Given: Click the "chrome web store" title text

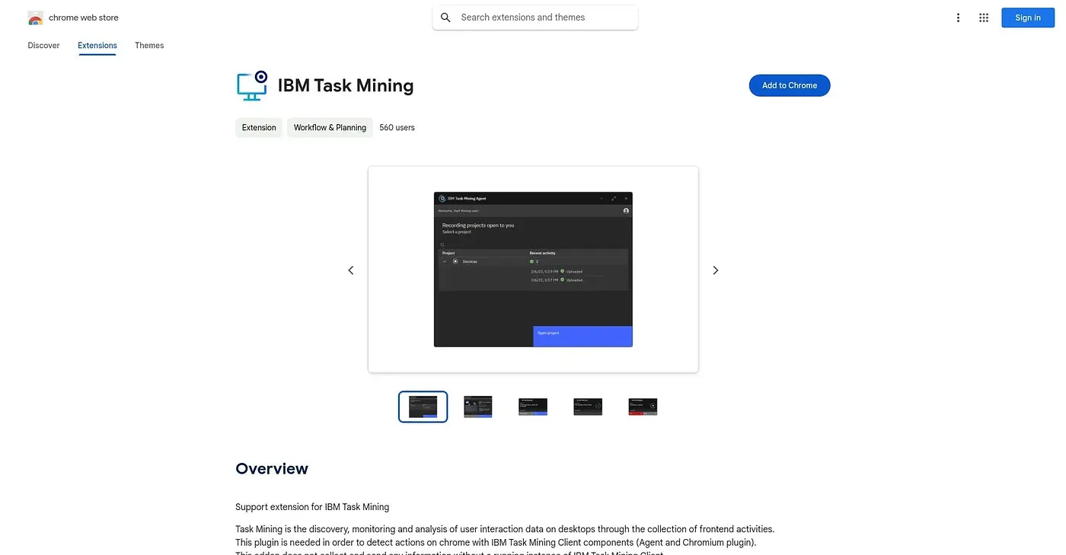Looking at the screenshot, I should click(84, 18).
